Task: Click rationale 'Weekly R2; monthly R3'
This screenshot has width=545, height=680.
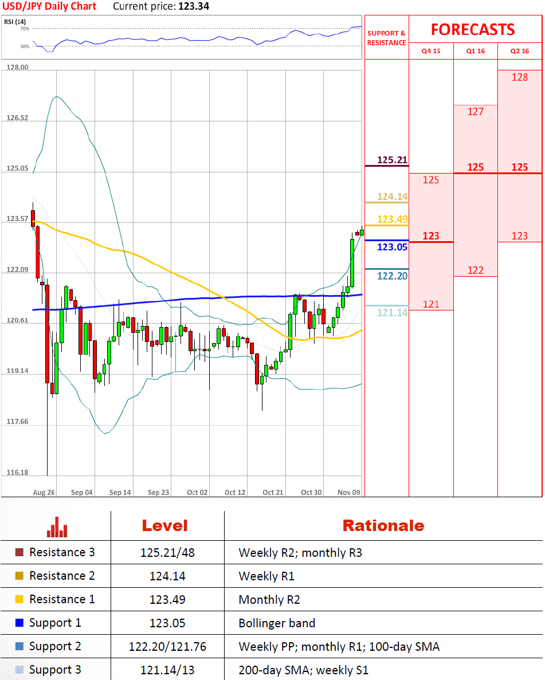Action: (300, 553)
